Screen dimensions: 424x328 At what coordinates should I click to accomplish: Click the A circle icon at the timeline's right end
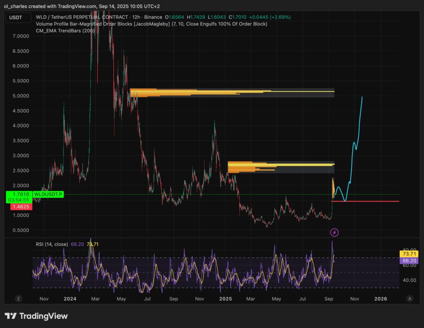(410, 299)
